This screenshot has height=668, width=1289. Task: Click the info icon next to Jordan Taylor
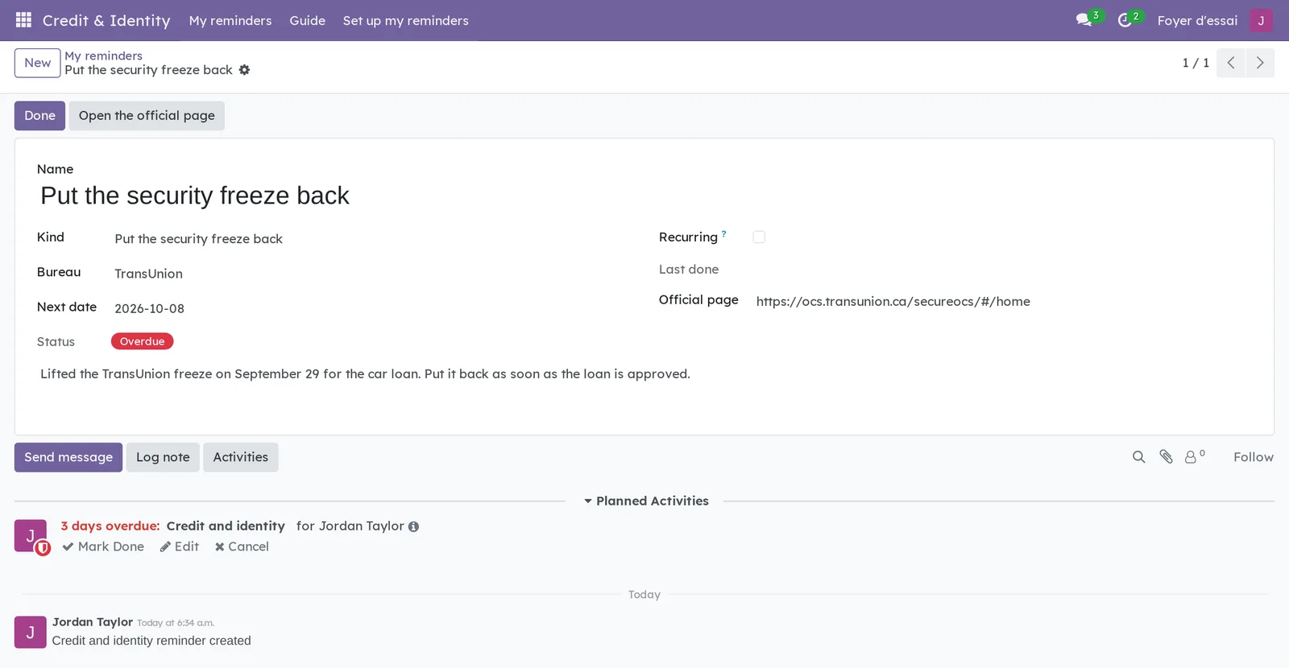pyautogui.click(x=413, y=526)
